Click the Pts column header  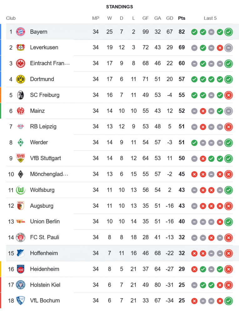(181, 18)
